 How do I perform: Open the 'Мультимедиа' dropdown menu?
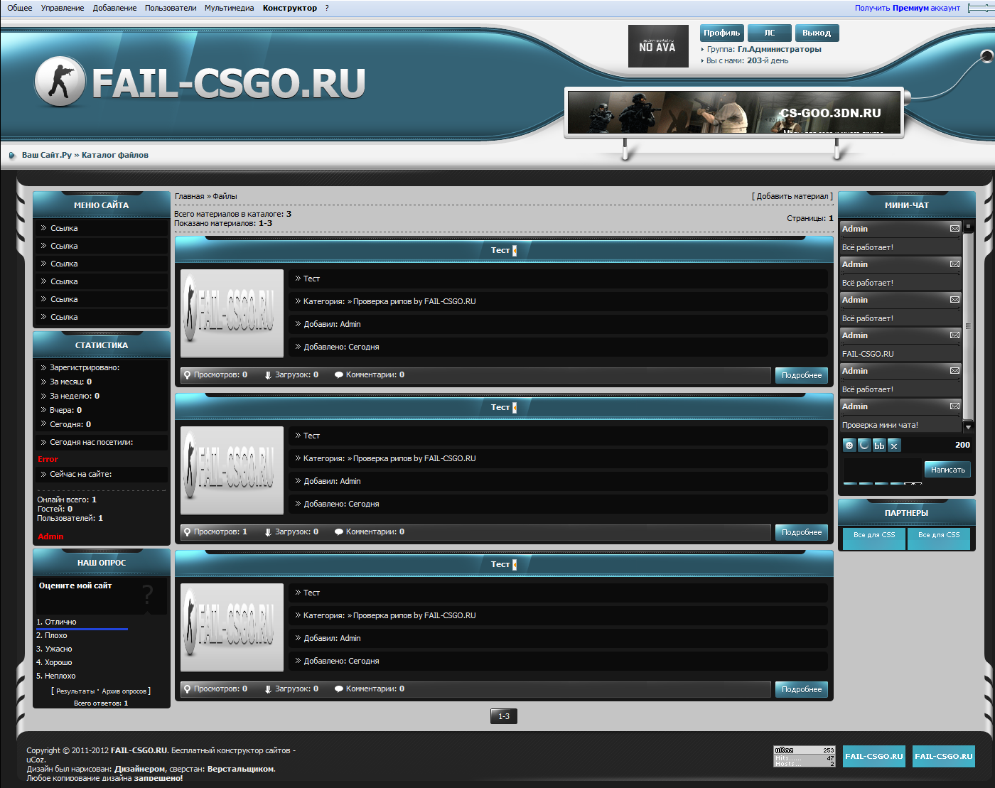229,8
